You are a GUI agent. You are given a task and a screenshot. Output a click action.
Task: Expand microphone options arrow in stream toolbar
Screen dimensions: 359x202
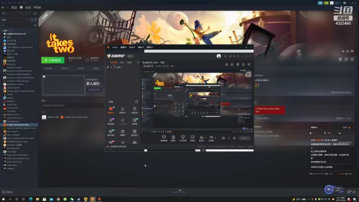click(x=206, y=138)
